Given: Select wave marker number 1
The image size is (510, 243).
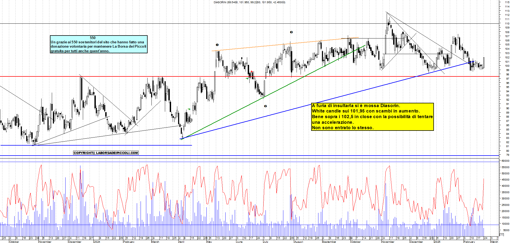Looking at the screenshot, I should click(217, 45).
